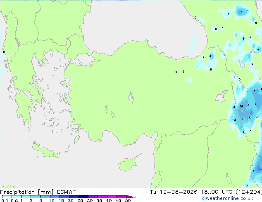Click the '10' legend scale label

(52, 200)
